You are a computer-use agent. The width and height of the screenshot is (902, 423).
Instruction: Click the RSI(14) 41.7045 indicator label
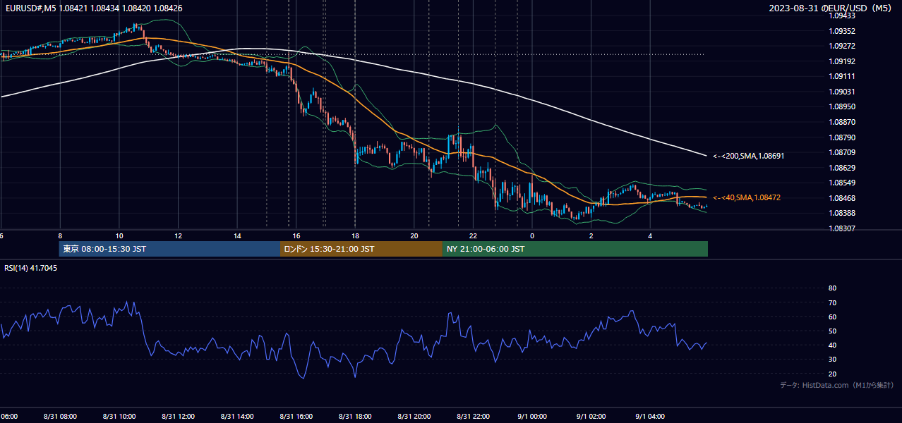click(31, 268)
